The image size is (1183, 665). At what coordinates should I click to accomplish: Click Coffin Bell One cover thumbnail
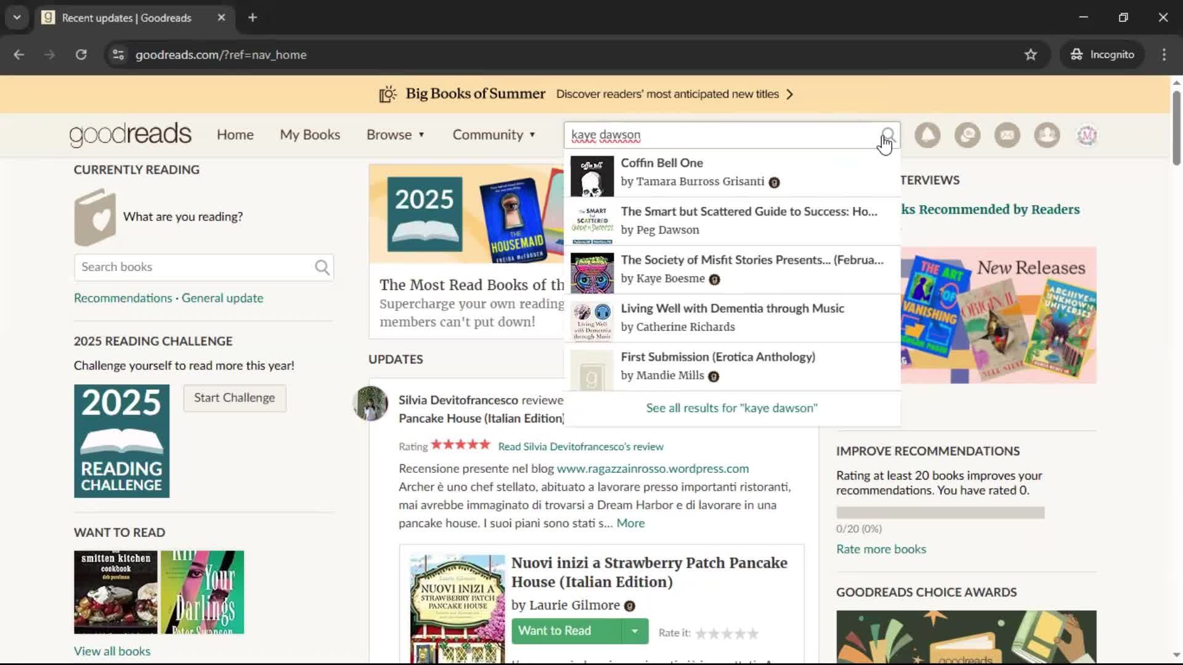[x=591, y=176]
